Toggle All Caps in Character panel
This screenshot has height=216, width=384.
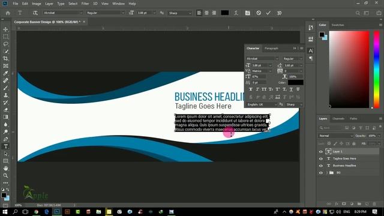[x=264, y=89]
